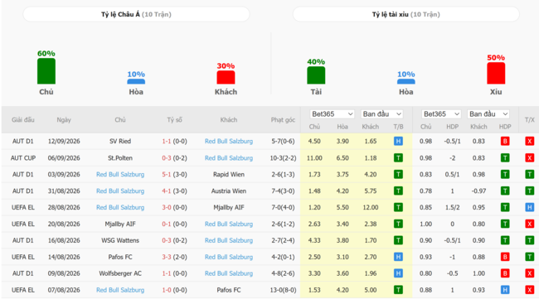
Task: Open Red Bull Salzburg link in 28/08/2026 row
Action: [120, 207]
